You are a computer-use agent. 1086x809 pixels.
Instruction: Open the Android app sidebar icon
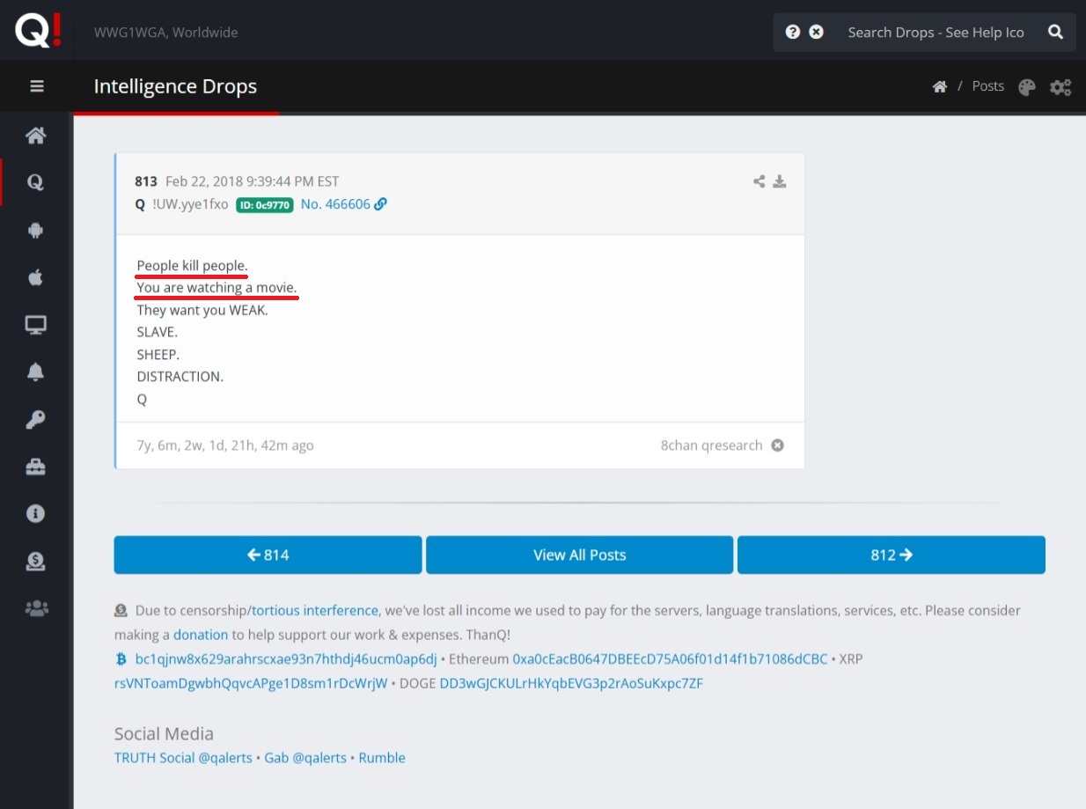(x=35, y=230)
